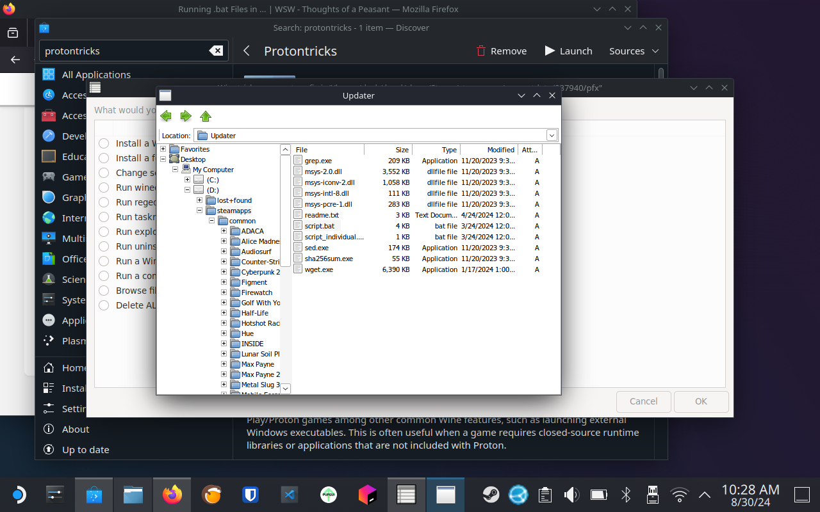The image size is (820, 512).
Task: Click Cancel in the winetricks dialog
Action: point(643,401)
